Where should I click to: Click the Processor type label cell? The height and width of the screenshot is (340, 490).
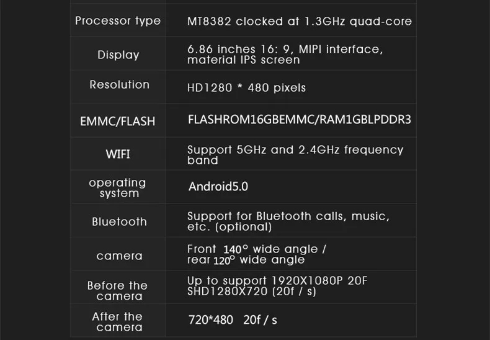pyautogui.click(x=118, y=20)
